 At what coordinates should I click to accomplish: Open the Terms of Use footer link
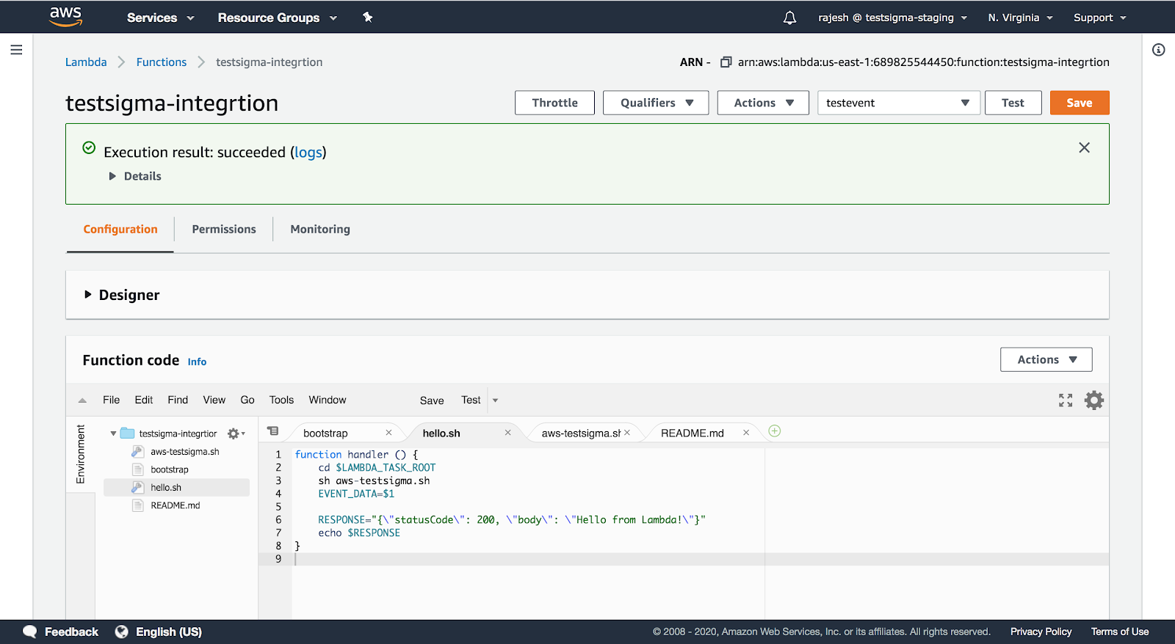pyautogui.click(x=1120, y=632)
